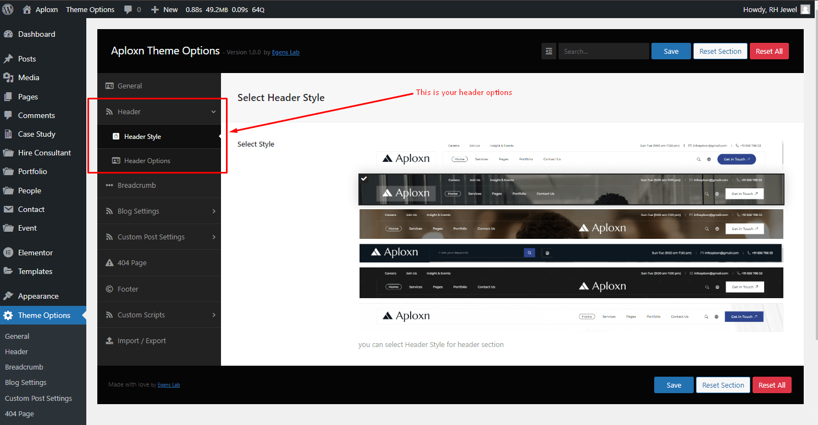Click the Theme Options gear icon

8,315
